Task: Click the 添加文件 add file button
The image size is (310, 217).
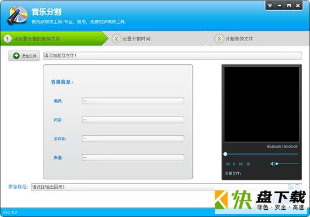Action: pyautogui.click(x=24, y=56)
